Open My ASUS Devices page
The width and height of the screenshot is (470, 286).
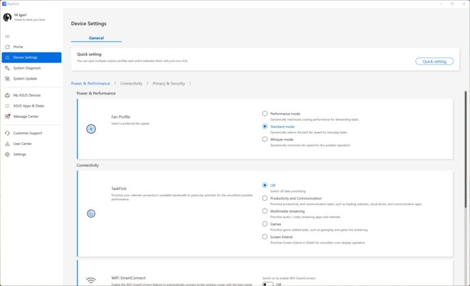point(31,95)
